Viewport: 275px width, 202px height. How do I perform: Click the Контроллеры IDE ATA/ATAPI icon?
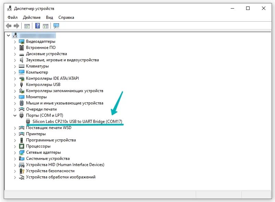coord(22,78)
